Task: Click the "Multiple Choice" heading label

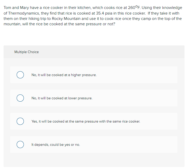Action: (26, 52)
